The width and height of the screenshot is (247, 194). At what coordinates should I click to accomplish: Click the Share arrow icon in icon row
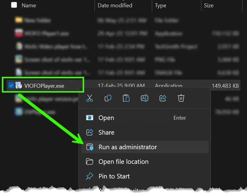click(x=163, y=98)
